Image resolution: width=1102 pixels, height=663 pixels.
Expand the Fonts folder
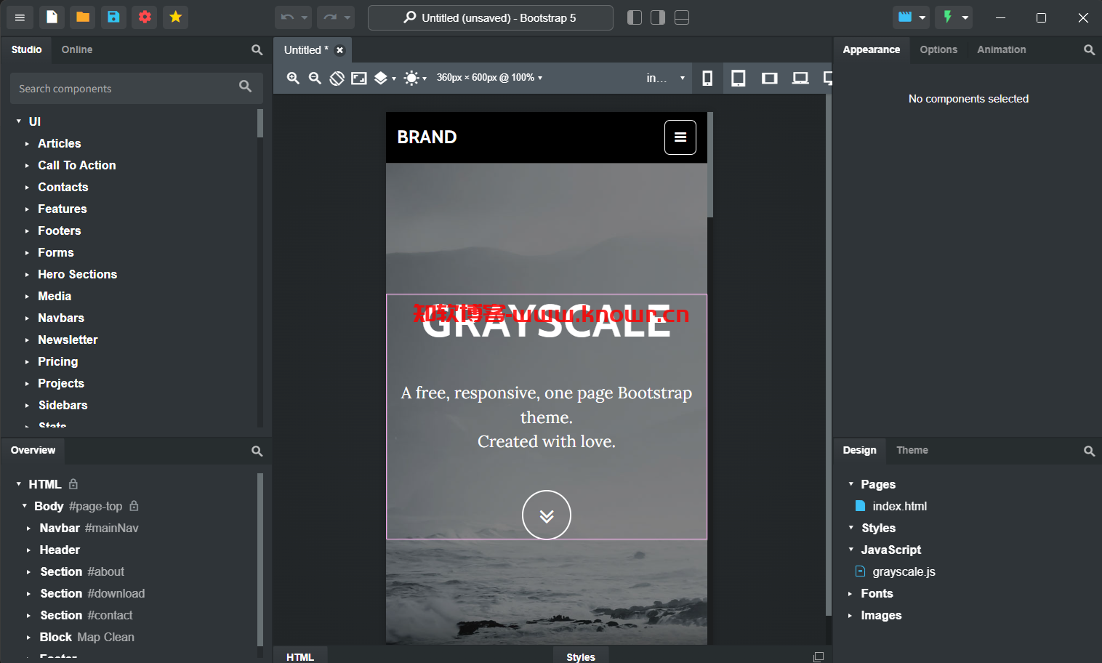coord(850,594)
